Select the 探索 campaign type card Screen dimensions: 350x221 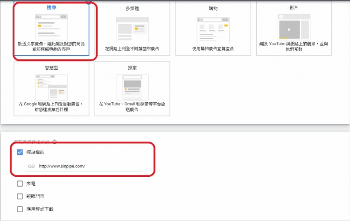click(132, 88)
